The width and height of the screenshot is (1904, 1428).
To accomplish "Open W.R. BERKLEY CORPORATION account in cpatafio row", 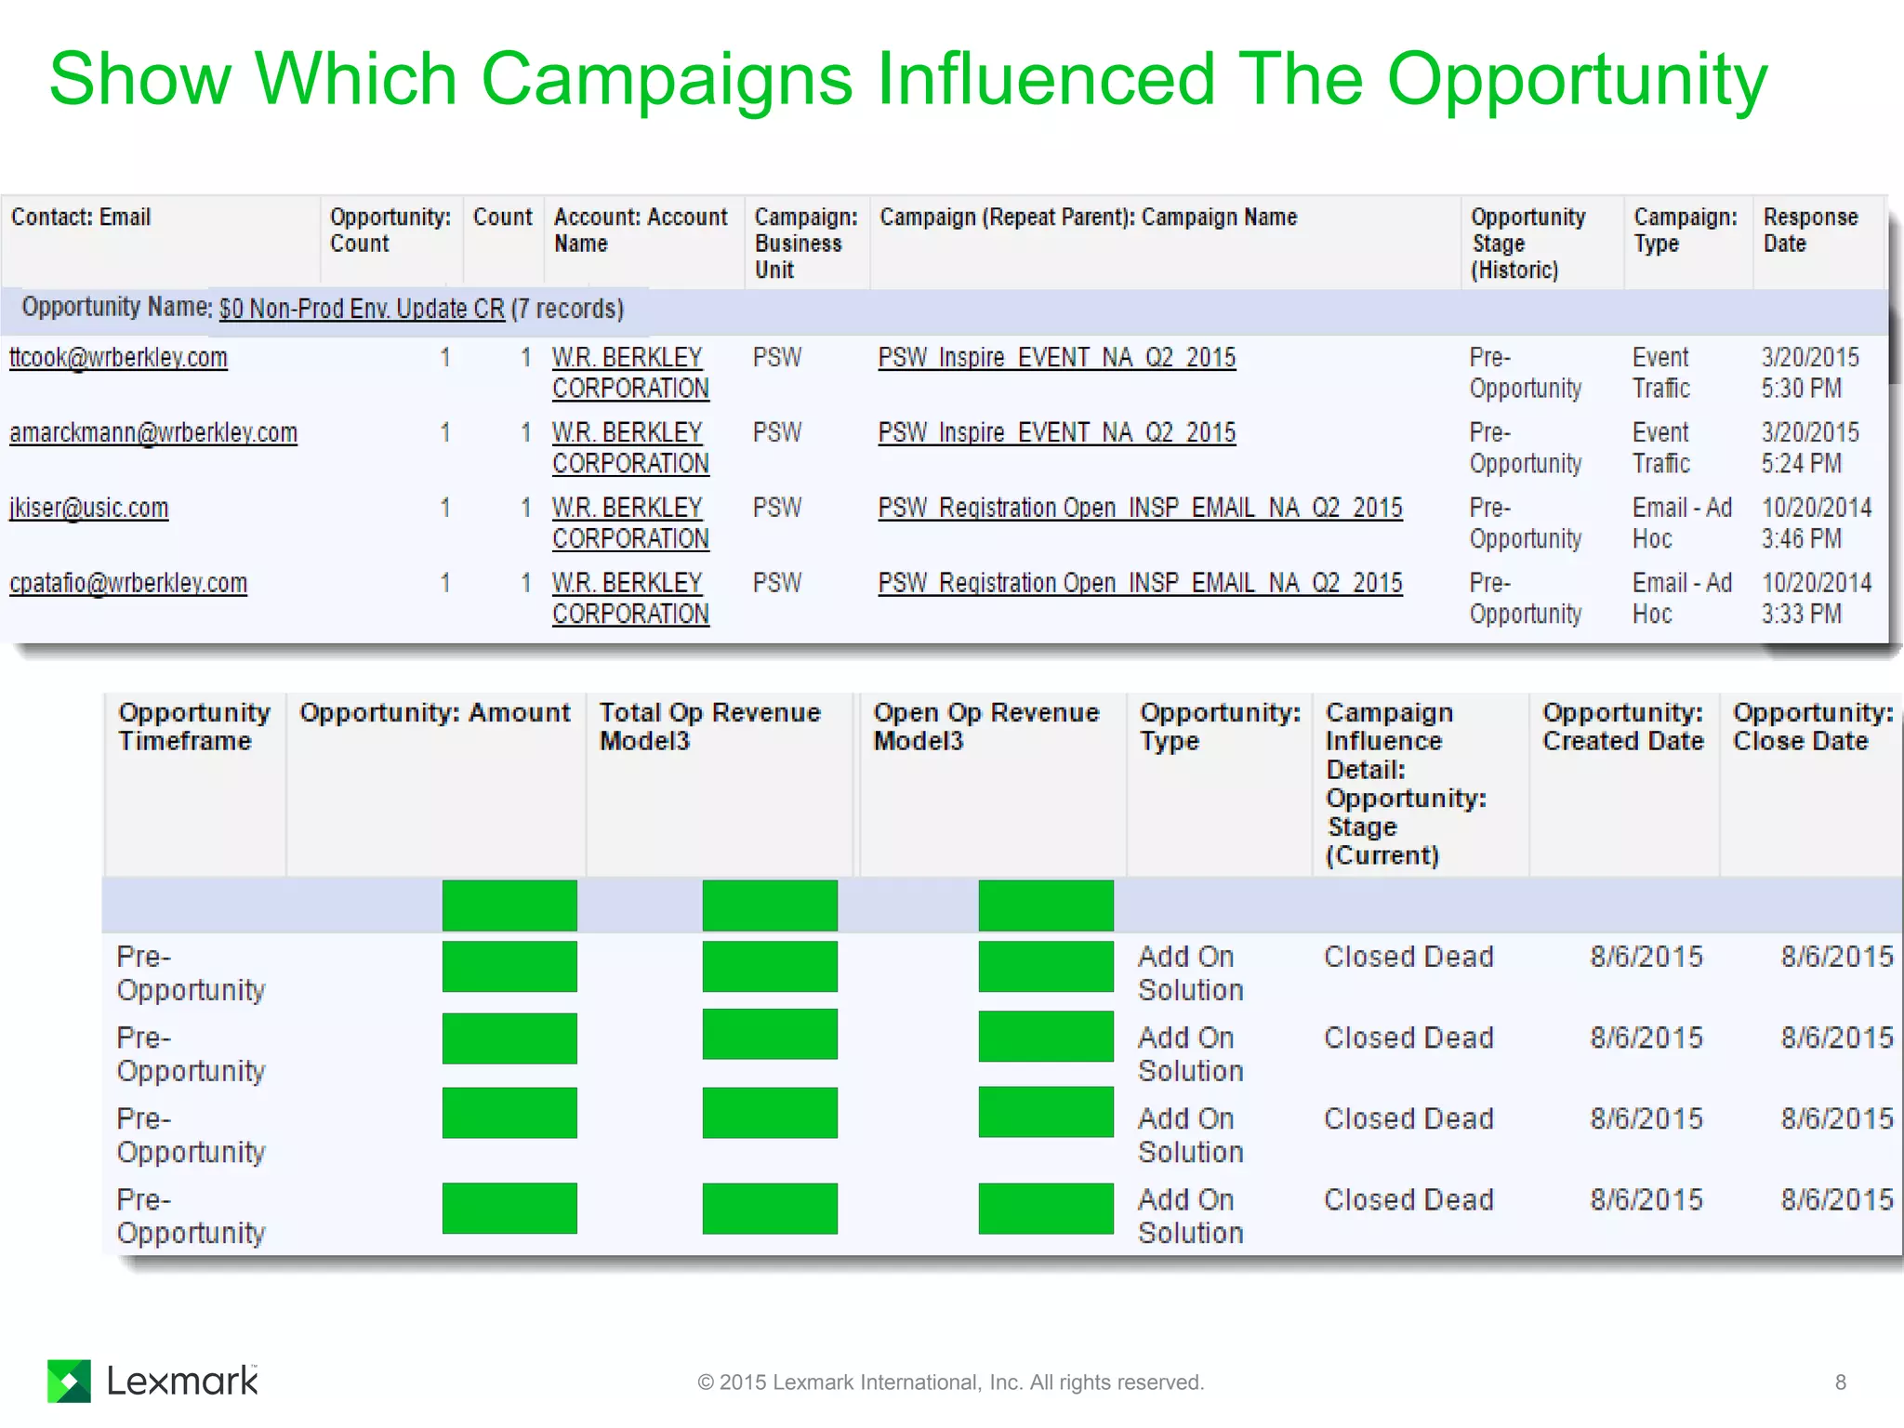I will pos(630,599).
